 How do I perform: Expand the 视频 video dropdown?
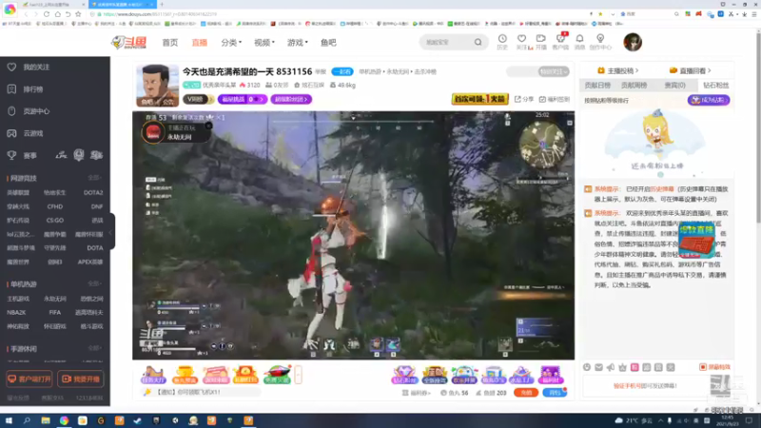click(264, 43)
